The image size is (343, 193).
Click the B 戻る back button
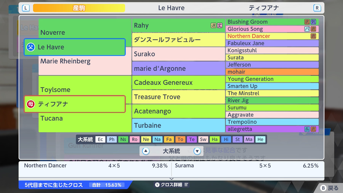coord(329,188)
